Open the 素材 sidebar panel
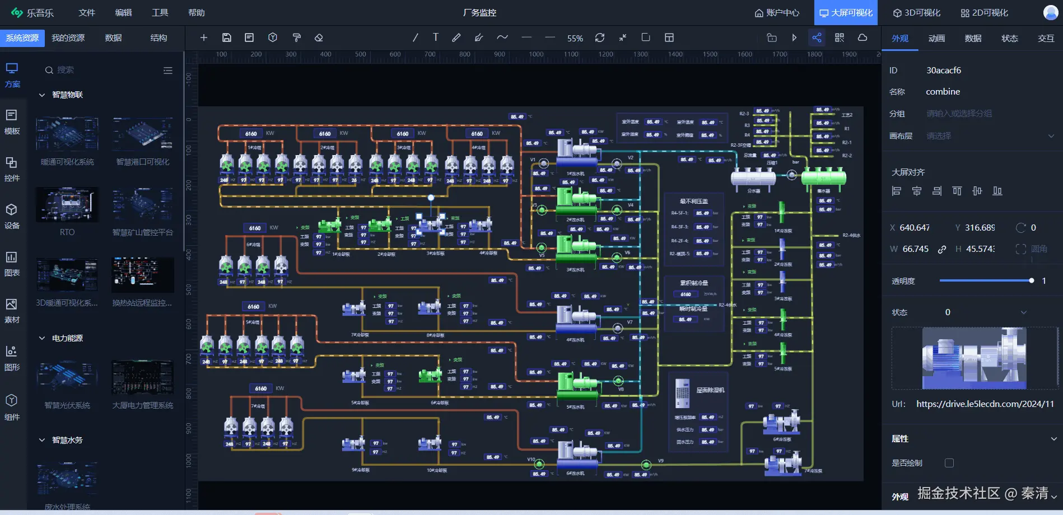The width and height of the screenshot is (1063, 515). (12, 311)
